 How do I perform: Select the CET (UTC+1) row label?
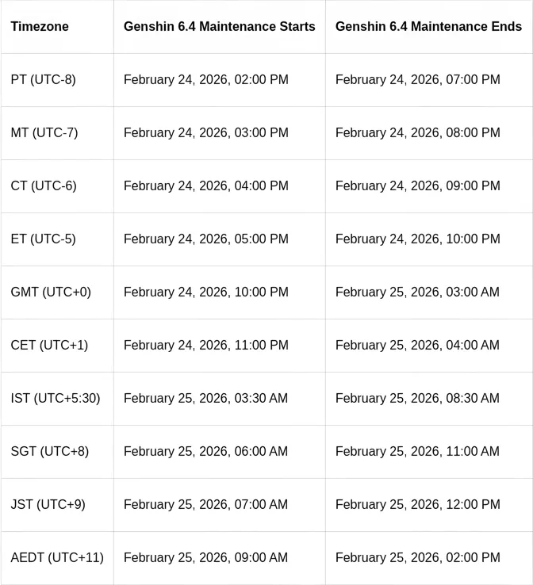coord(49,346)
